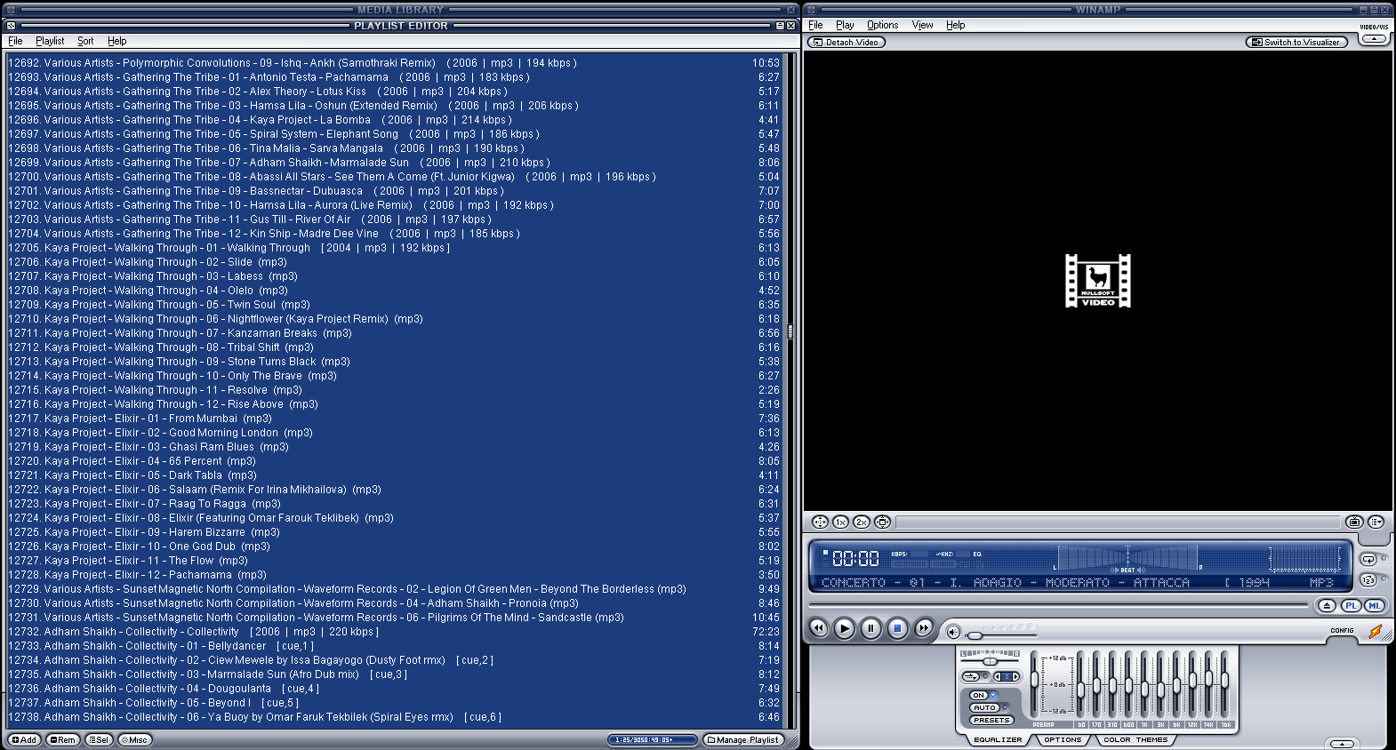Switch to the OPTIONS tab

pyautogui.click(x=1063, y=739)
